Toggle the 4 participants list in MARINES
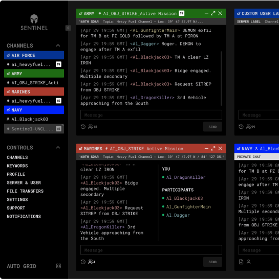279x279 pixels. coord(92,262)
